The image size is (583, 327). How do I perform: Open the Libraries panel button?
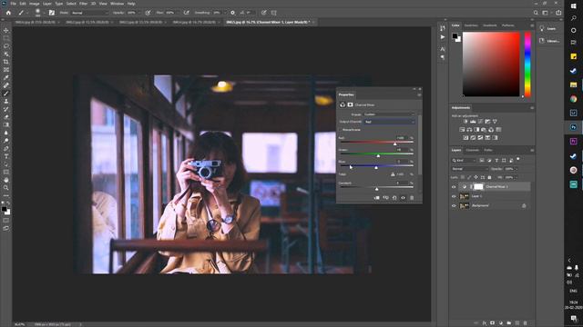tap(549, 41)
